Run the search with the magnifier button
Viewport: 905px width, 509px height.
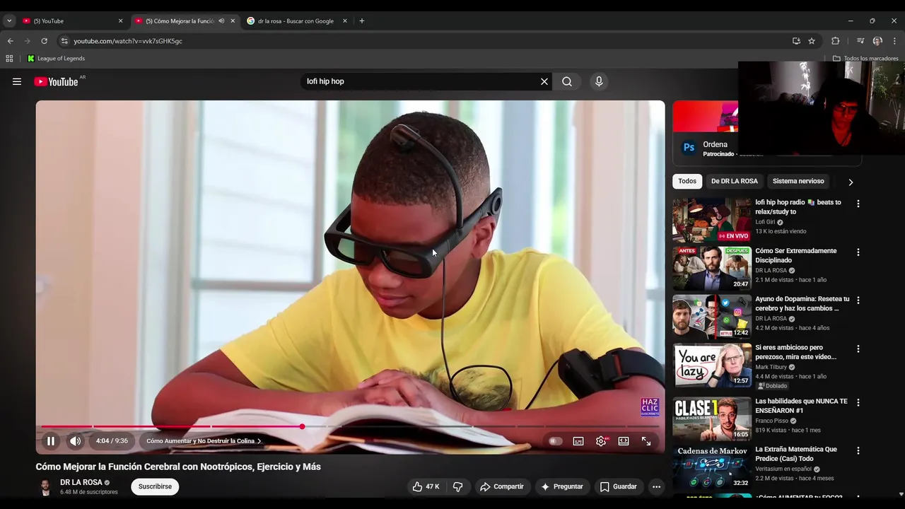point(567,81)
